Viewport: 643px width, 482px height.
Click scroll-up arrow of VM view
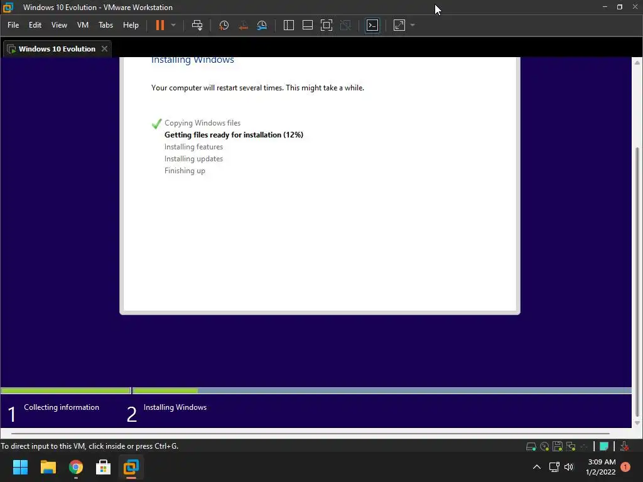pos(637,63)
